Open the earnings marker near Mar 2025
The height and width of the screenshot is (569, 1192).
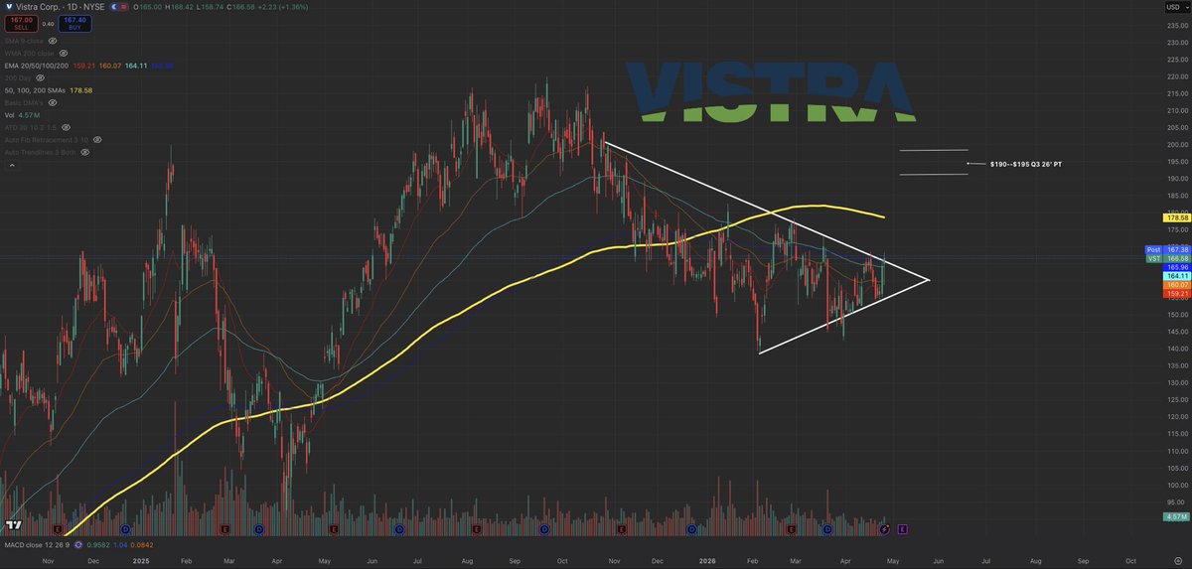225,529
